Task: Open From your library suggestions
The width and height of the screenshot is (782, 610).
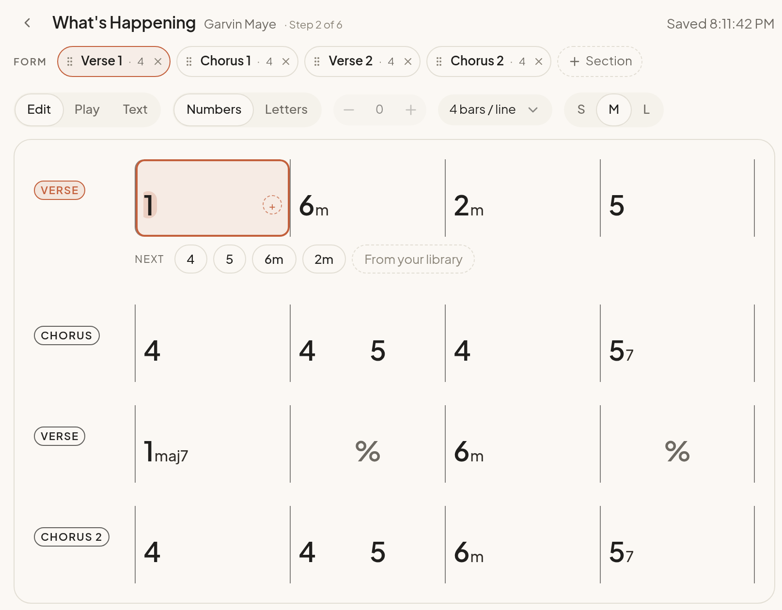Action: 413,259
